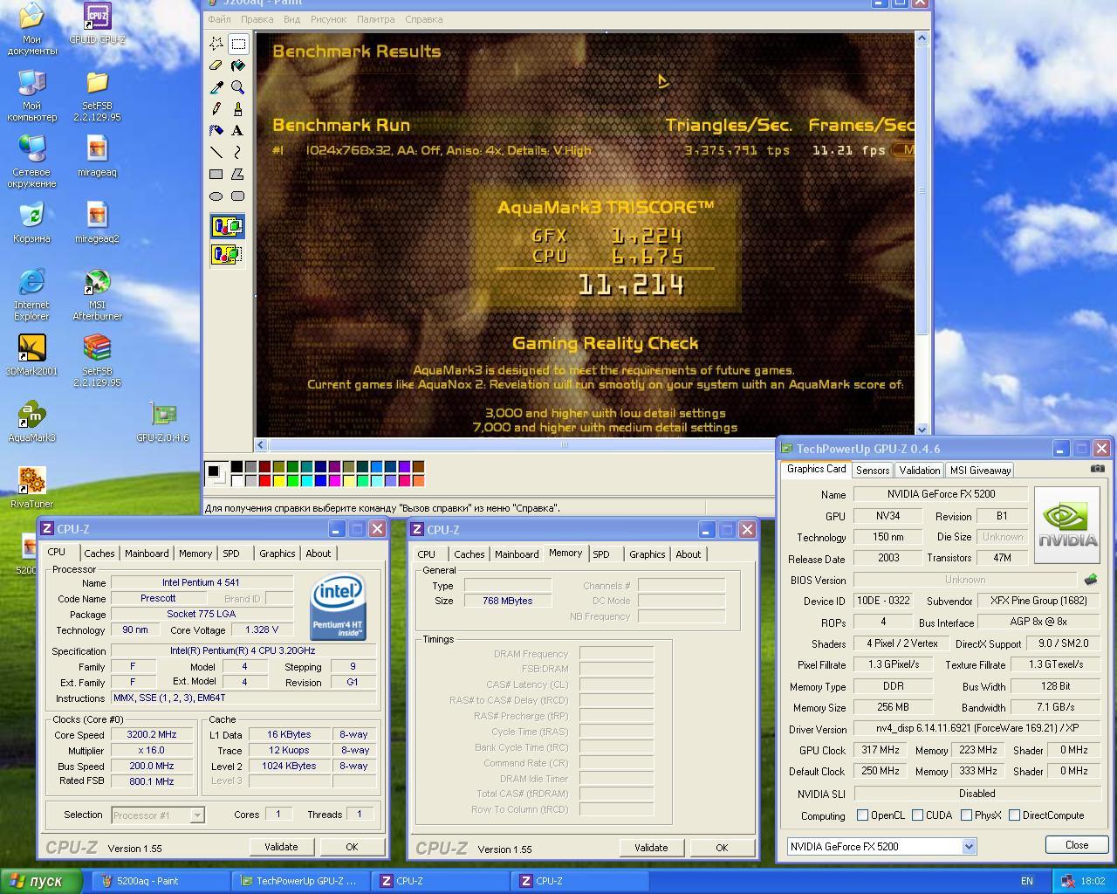The width and height of the screenshot is (1117, 894).
Task: Open the MSI Giveaway tab in GPU-Z
Action: pyautogui.click(x=980, y=470)
